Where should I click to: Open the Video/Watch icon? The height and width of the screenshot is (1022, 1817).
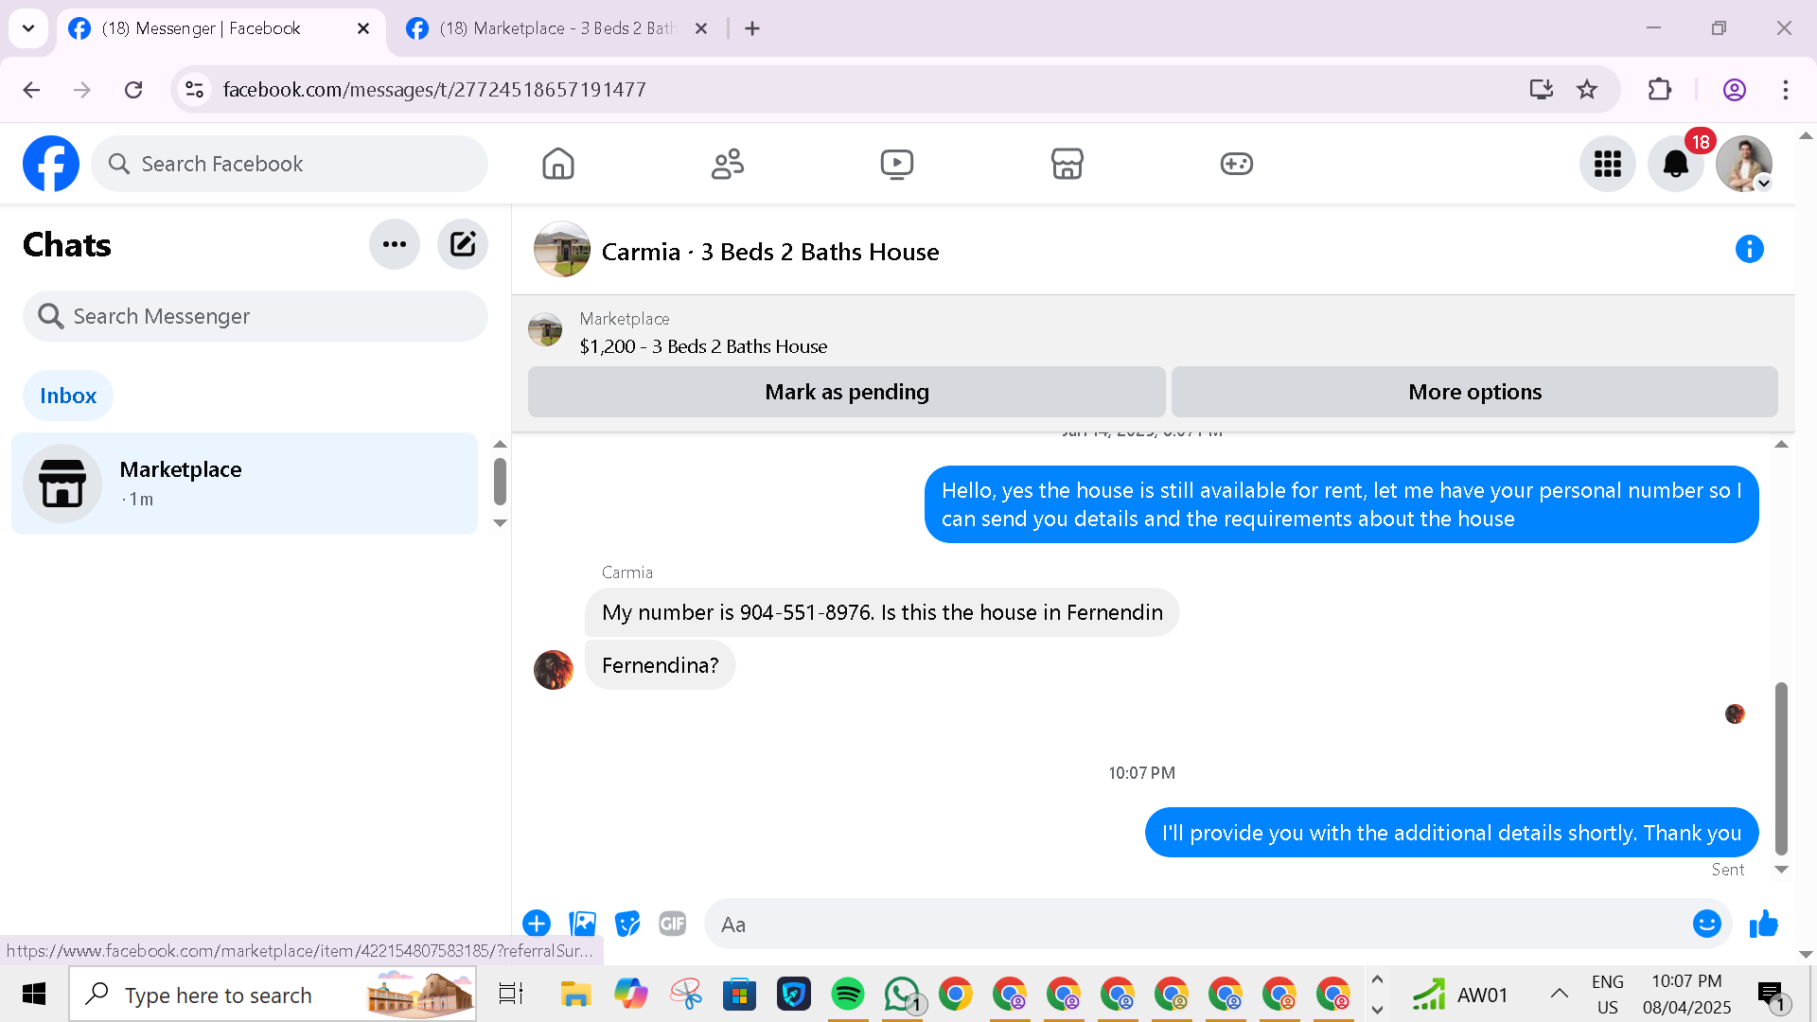pos(896,164)
